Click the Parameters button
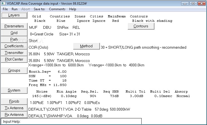207x125 pixels. [x=14, y=26]
